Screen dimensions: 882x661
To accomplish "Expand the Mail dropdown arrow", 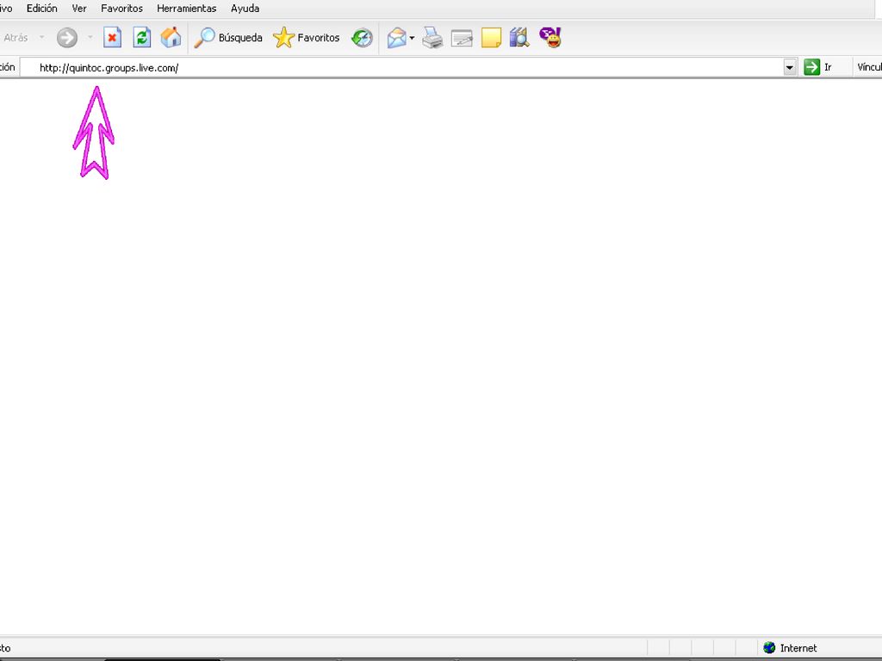I will [x=412, y=38].
